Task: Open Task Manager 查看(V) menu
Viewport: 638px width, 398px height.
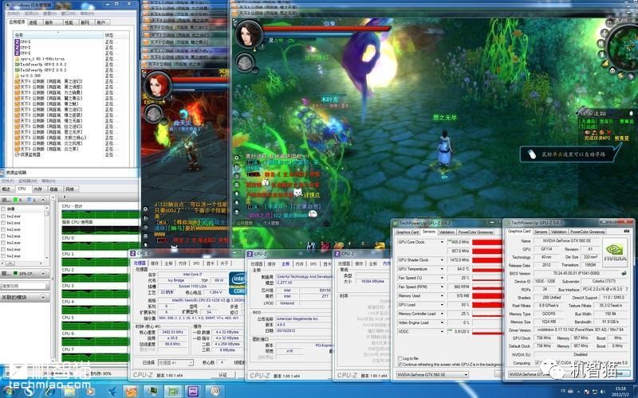Action: click(x=49, y=14)
